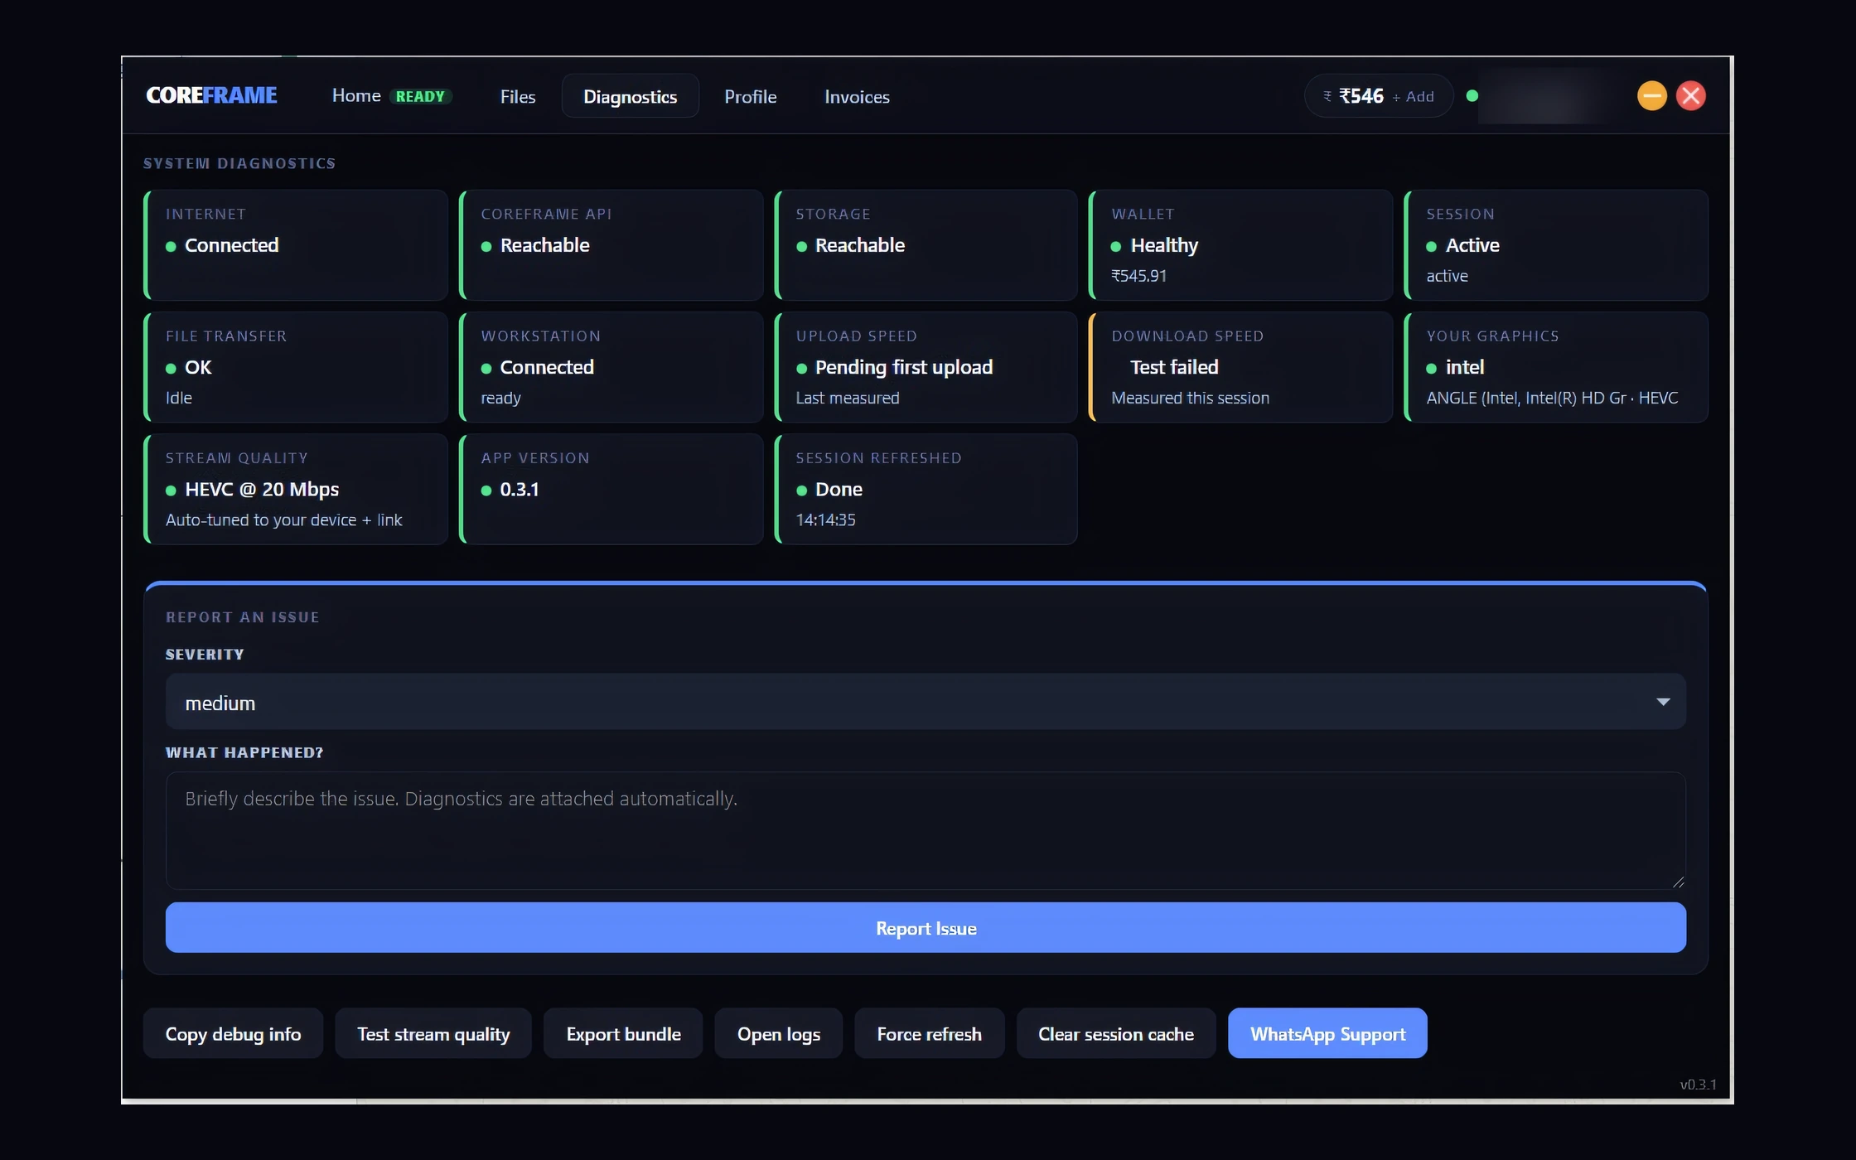Click the App Version 0.3.1 card
Screen dimensions: 1856x1160
(611, 489)
